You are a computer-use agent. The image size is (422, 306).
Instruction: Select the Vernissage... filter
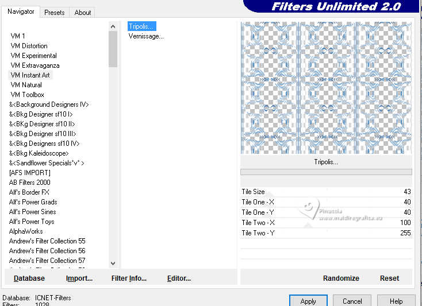click(x=146, y=36)
